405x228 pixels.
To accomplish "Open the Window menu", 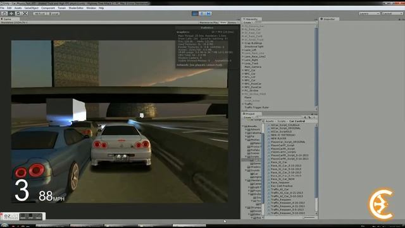I will pos(91,8).
